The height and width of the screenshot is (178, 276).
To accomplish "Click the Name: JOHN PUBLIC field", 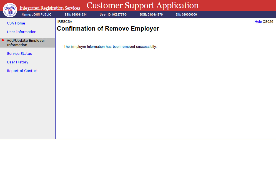I will (x=36, y=15).
